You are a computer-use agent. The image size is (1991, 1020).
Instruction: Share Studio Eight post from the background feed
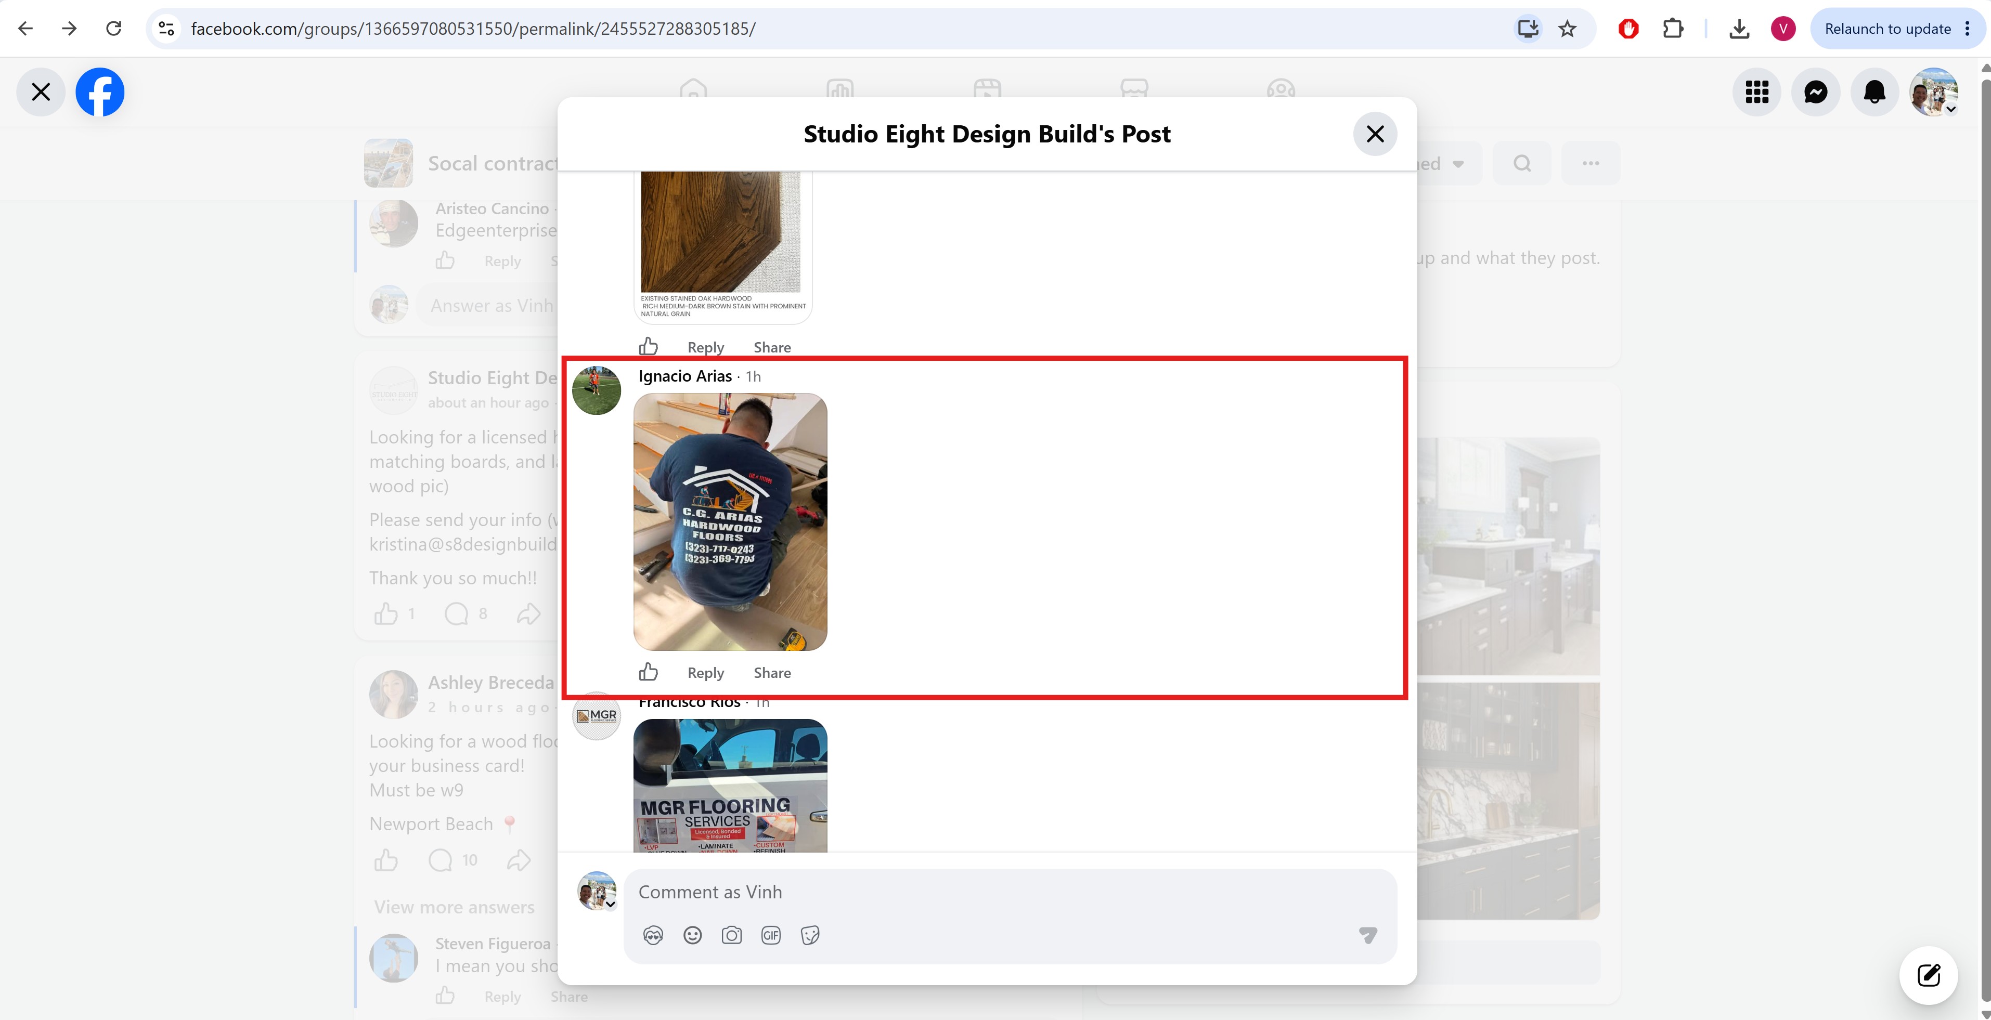[528, 613]
